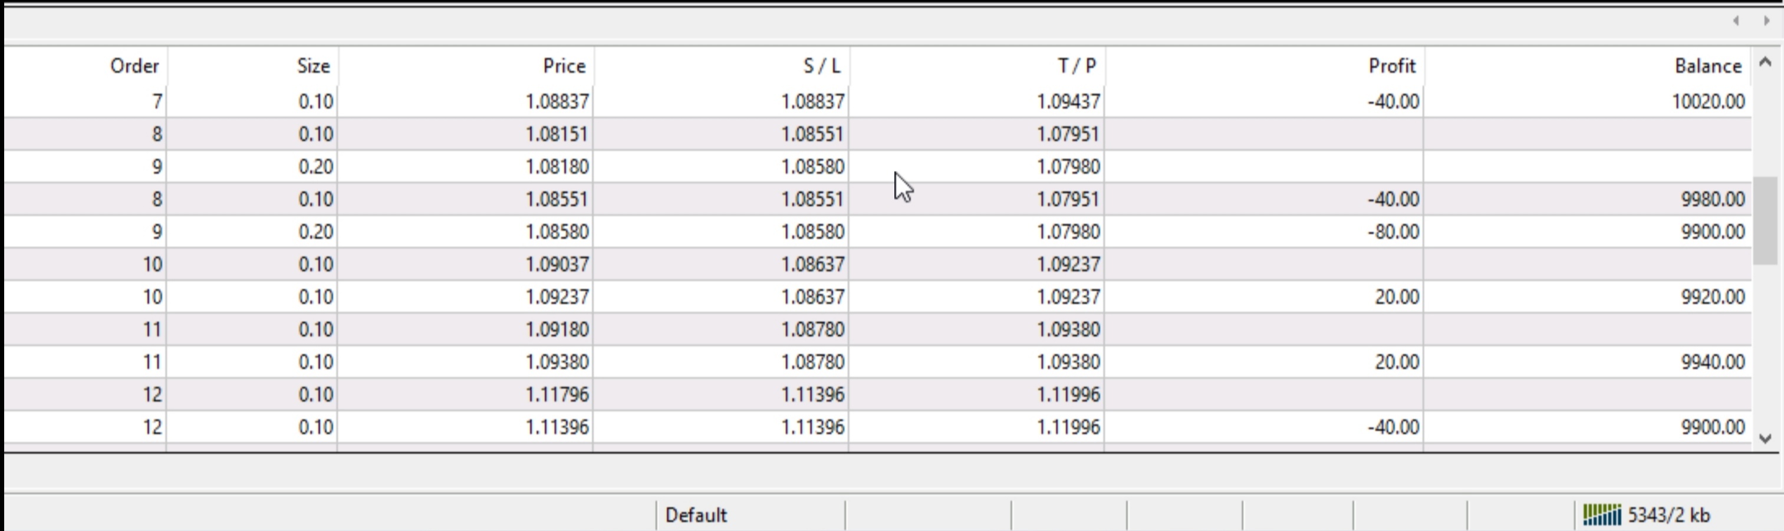Sort results by Profit column header
Image resolution: width=1784 pixels, height=531 pixels.
(1391, 66)
